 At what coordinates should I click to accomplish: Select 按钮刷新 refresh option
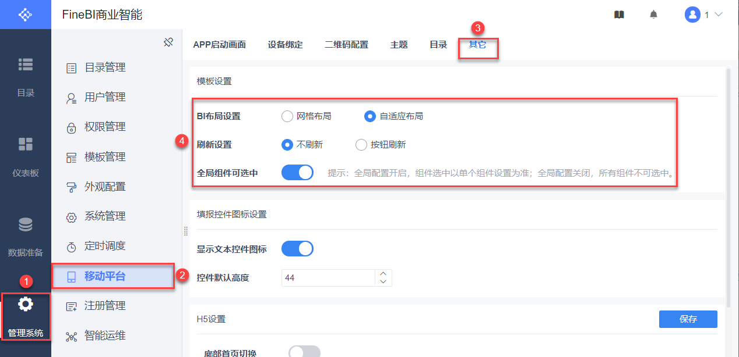coord(361,145)
